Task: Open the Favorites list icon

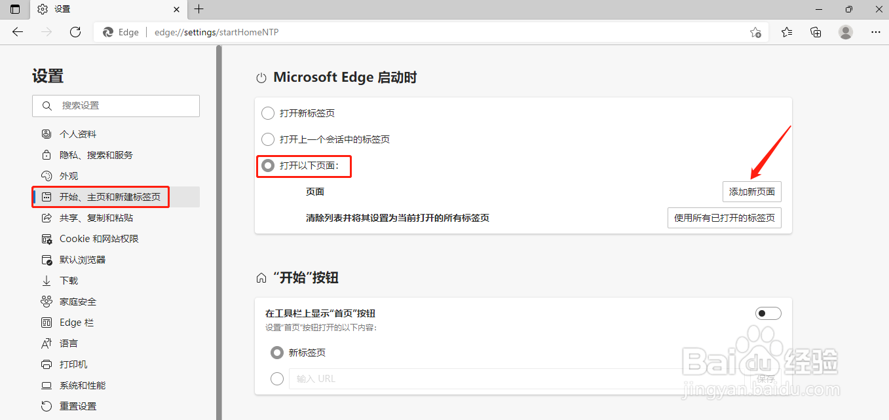Action: tap(787, 32)
